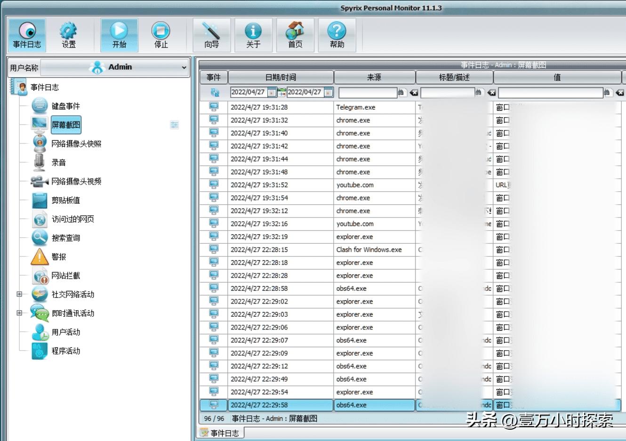
Task: Open the 事件日志 toolbar button
Action: coord(27,35)
